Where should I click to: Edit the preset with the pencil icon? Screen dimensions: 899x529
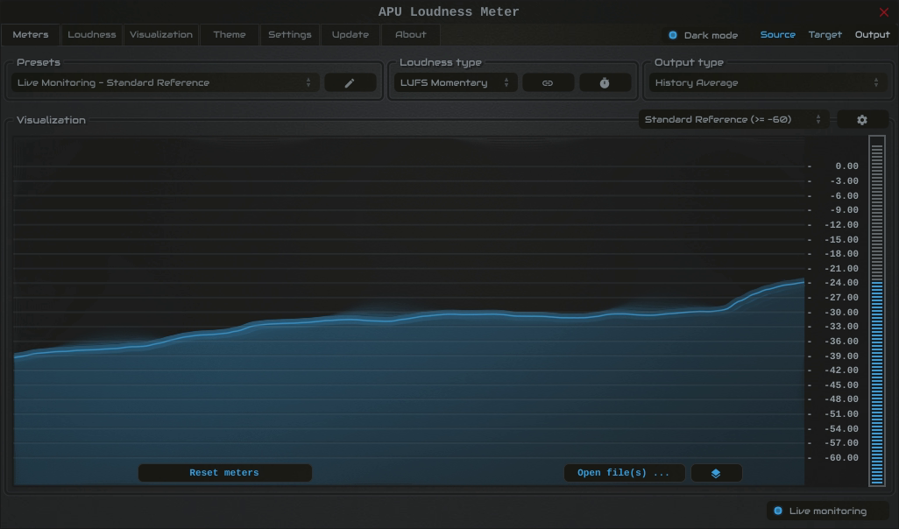point(350,82)
